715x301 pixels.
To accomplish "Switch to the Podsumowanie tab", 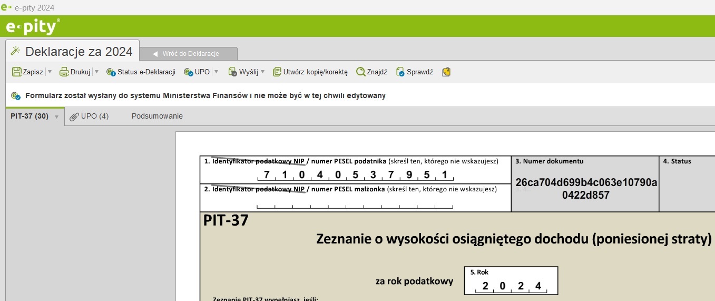I will (157, 116).
